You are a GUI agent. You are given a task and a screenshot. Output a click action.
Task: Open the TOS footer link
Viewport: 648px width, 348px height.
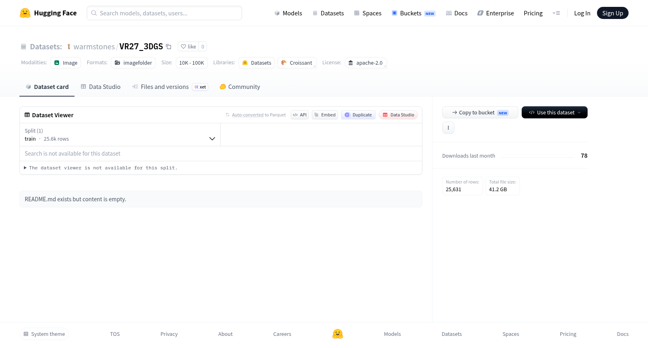(115, 334)
